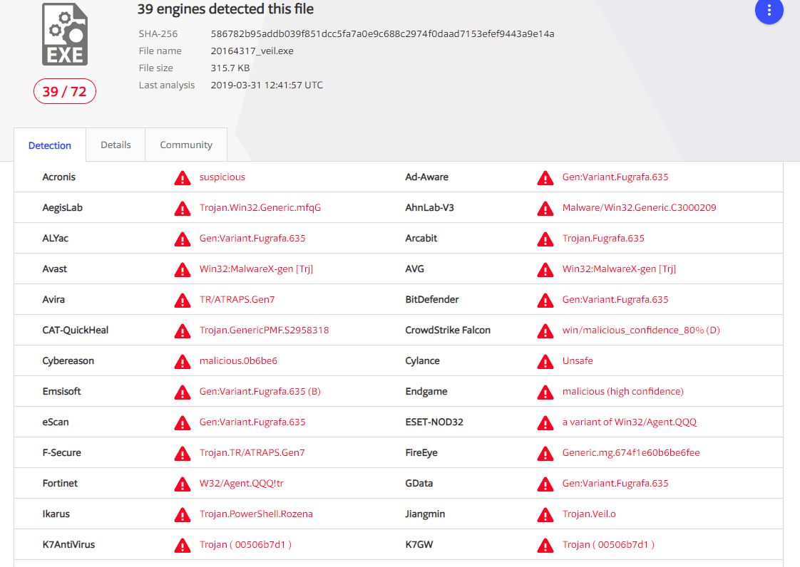Click Emsisoft's Gen:Variant.Fugrafa.635 (B) result
Image resolution: width=800 pixels, height=567 pixels.
tap(260, 391)
